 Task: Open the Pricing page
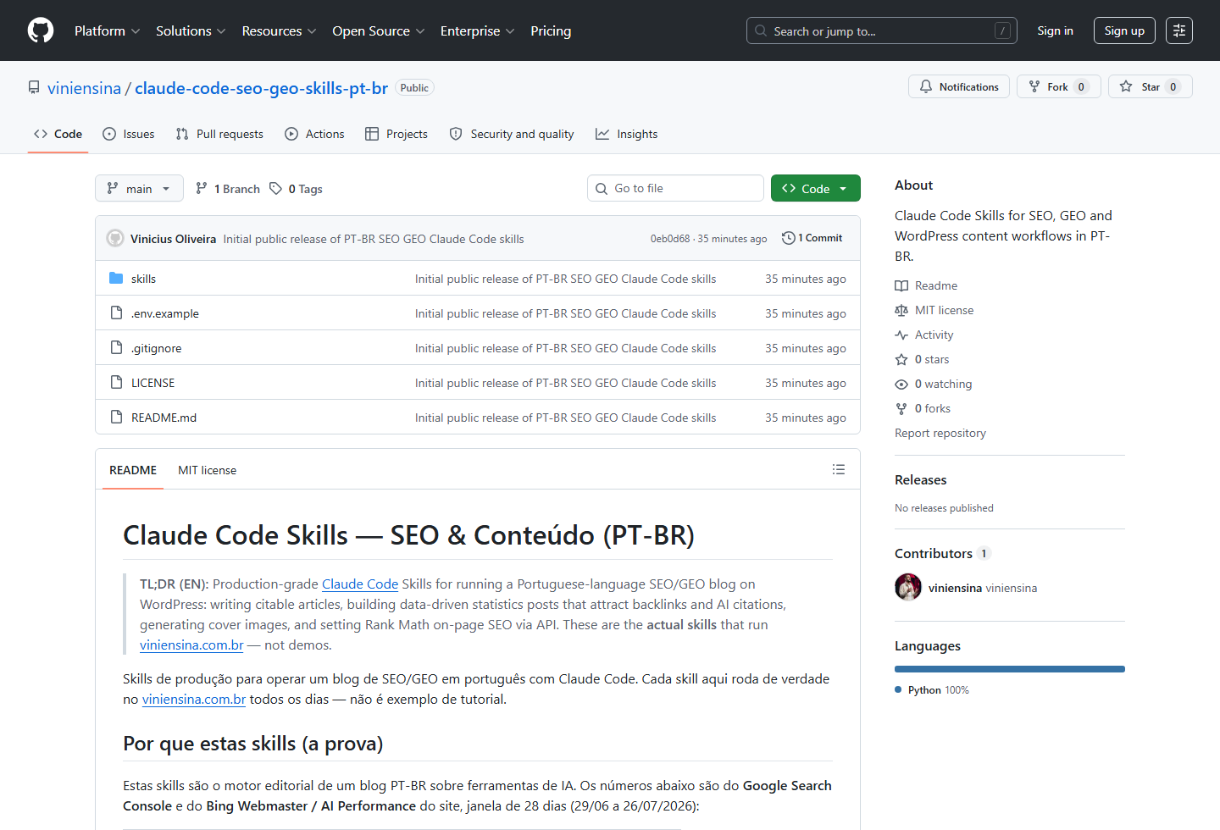(x=551, y=30)
